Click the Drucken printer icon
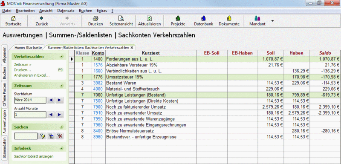Viewport: 341px width, 164px height. (x=95, y=18)
